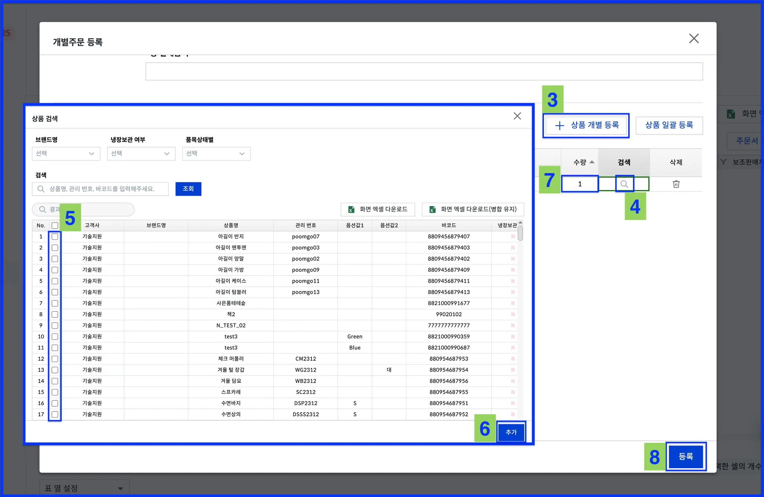The width and height of the screenshot is (764, 497).
Task: Open the 브랜드명 dropdown
Action: pyautogui.click(x=66, y=153)
